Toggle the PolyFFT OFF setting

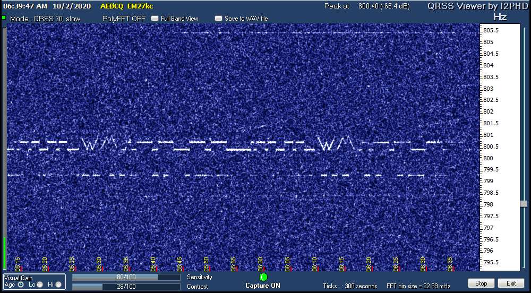coord(124,19)
